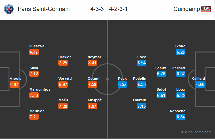The width and height of the screenshot is (215, 139).
Task: Click the 4-2-3-1 formation label
Action: point(118,9)
